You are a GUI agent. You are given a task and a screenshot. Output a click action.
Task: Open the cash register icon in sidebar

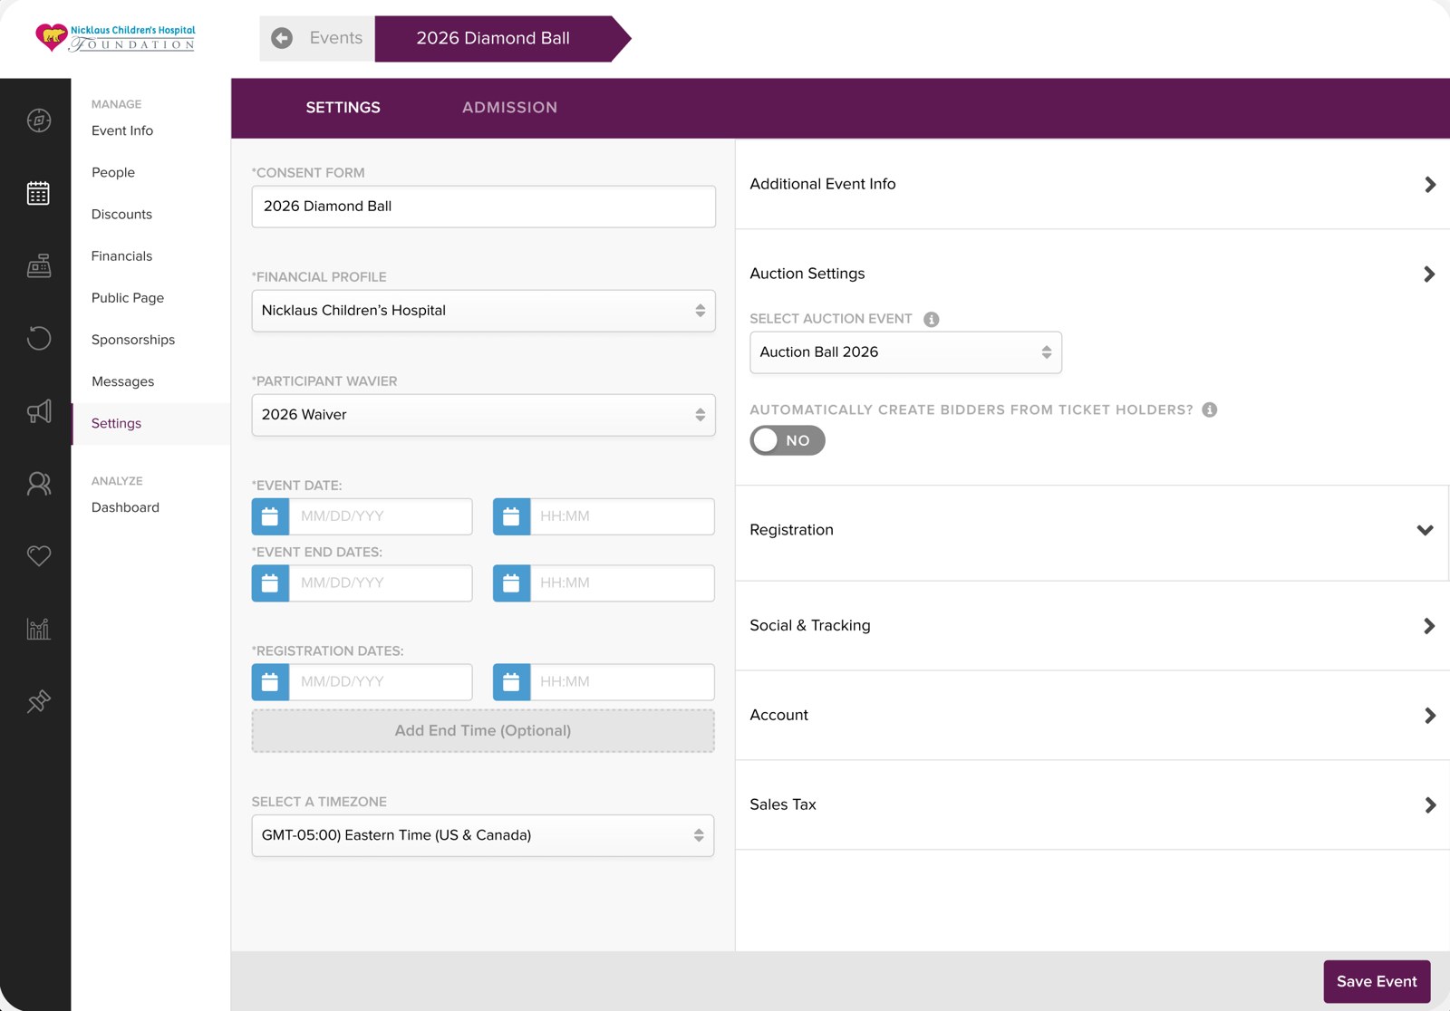point(39,265)
